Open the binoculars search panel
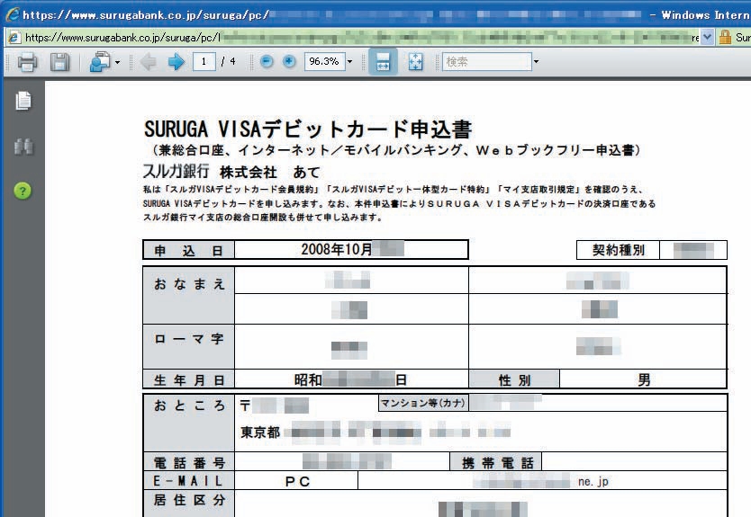Viewport: 751px width, 517px height. coord(23,147)
